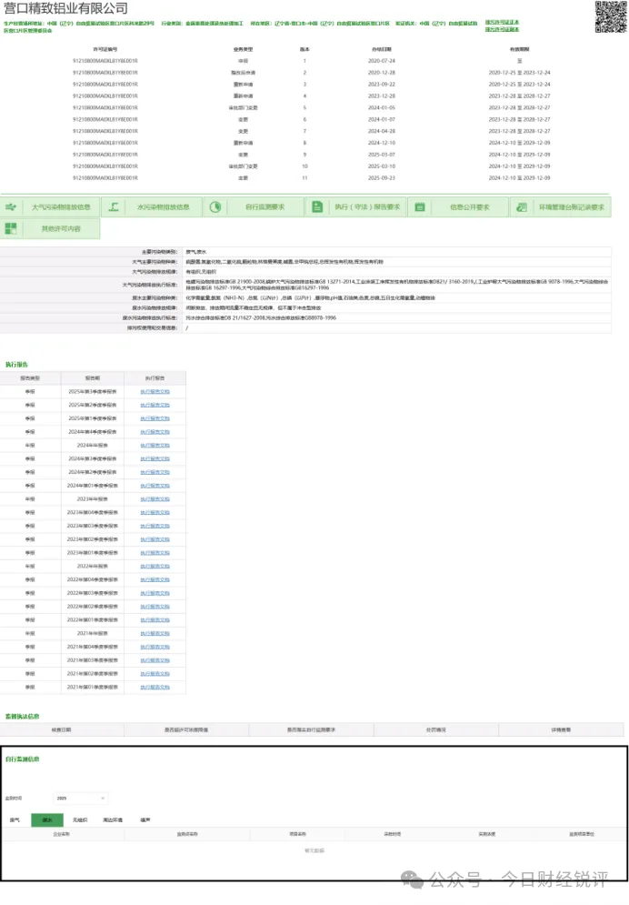Image resolution: width=629 pixels, height=905 pixels.
Task: Open 执行报告文档 for 2024年年报表
Action: 155,445
